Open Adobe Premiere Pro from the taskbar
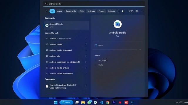 click(x=114, y=102)
